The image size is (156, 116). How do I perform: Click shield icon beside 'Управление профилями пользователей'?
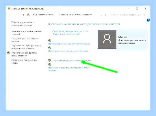pos(9,53)
